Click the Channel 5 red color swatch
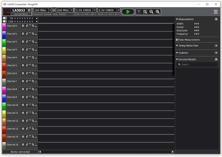The height and width of the screenshot is (157, 222). coord(4,67)
